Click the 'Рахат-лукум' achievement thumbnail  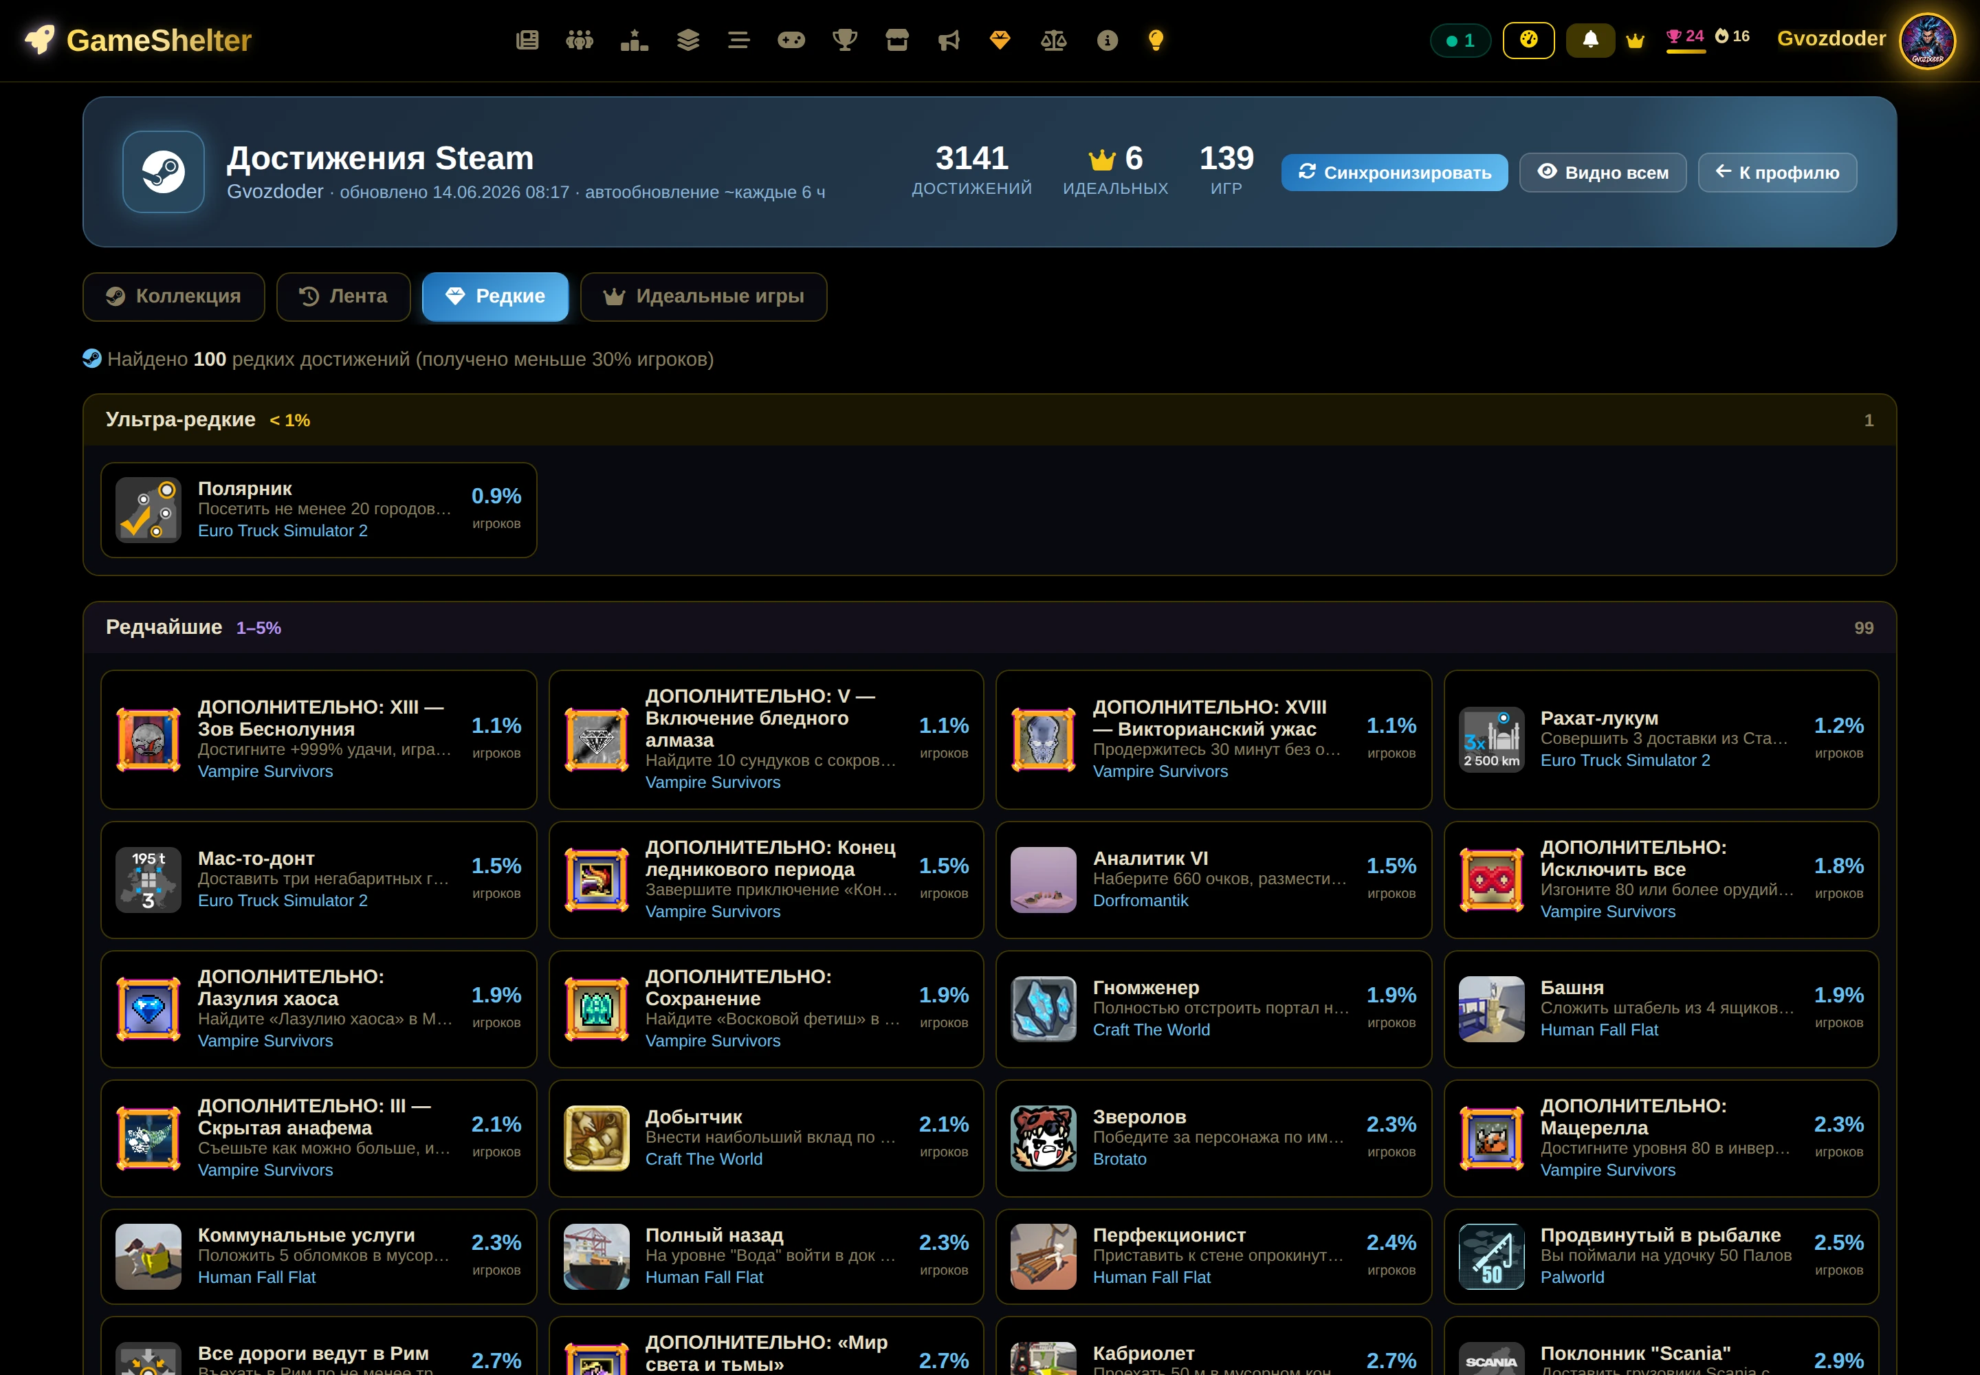1491,739
